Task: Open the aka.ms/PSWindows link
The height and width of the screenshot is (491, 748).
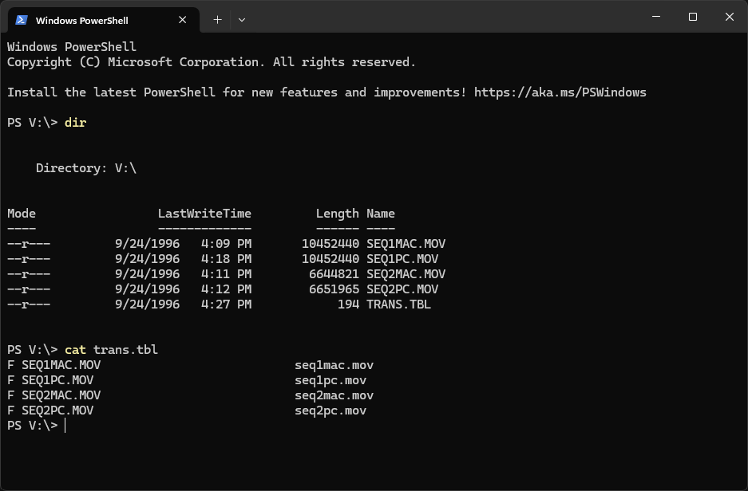Action: (x=560, y=92)
